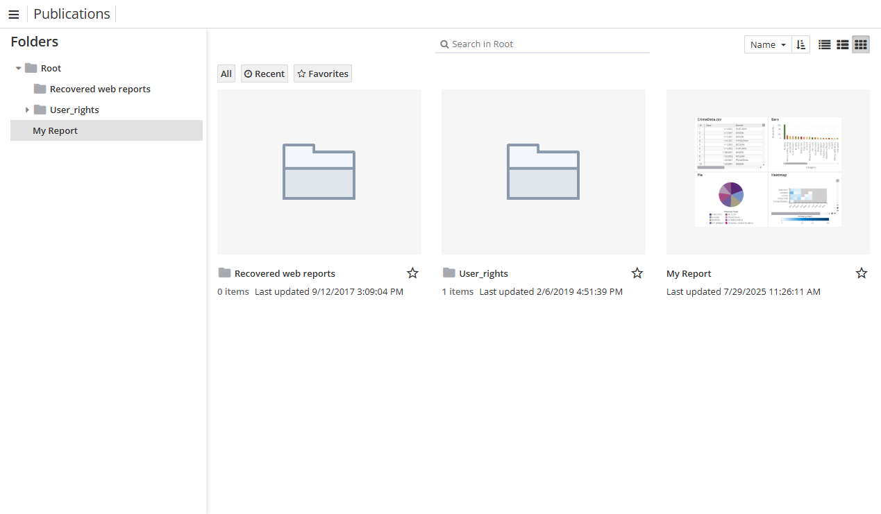Favorite the Recovered web reports folder star

tap(412, 273)
